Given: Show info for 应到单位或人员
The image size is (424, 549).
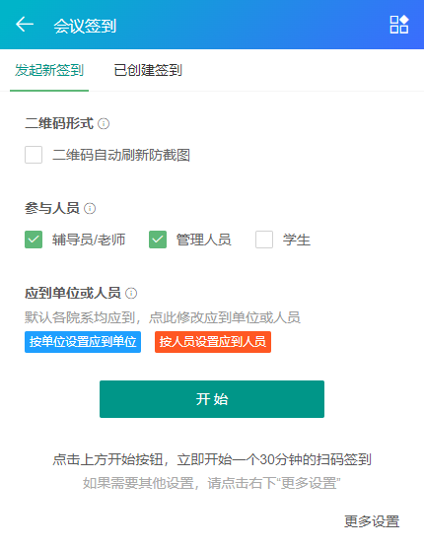Looking at the screenshot, I should [x=131, y=293].
